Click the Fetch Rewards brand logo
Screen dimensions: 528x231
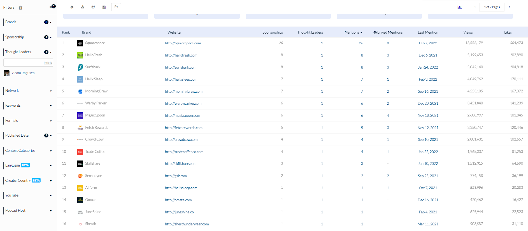tap(80, 128)
